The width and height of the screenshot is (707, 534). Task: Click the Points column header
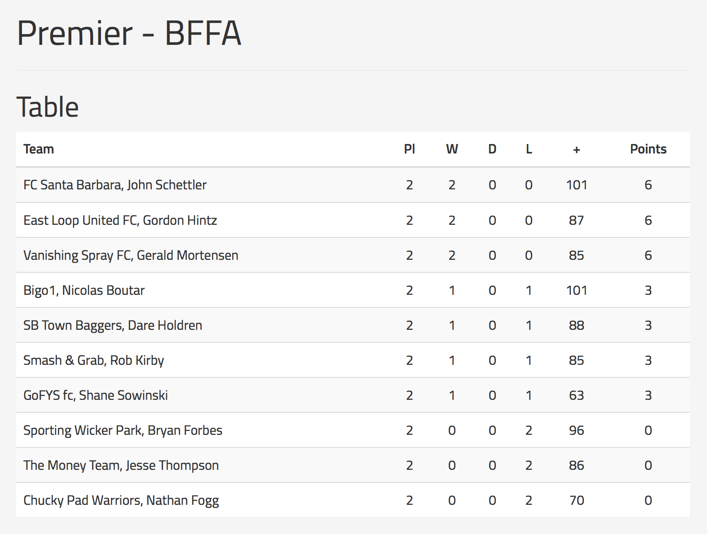pos(648,149)
